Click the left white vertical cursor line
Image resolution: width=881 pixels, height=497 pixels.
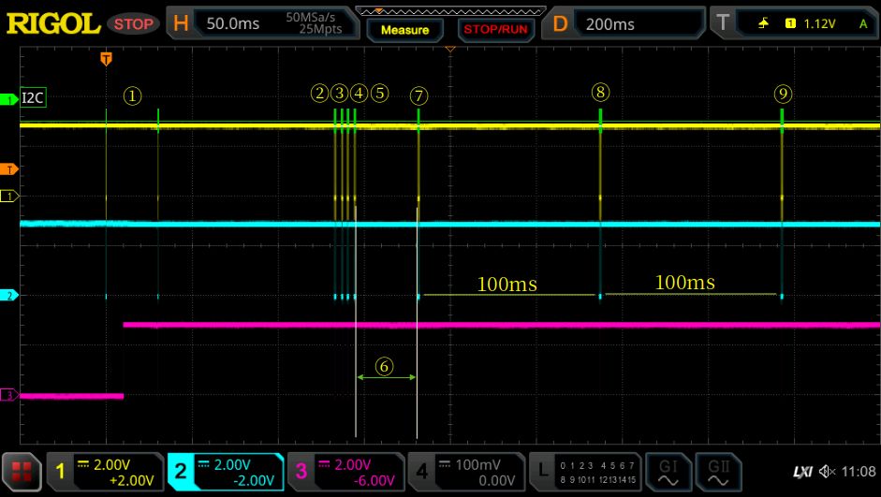click(x=356, y=321)
